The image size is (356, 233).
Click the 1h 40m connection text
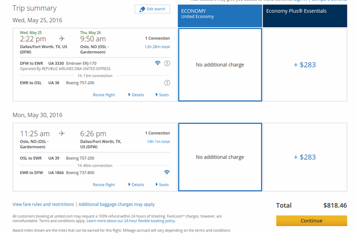click(x=95, y=165)
